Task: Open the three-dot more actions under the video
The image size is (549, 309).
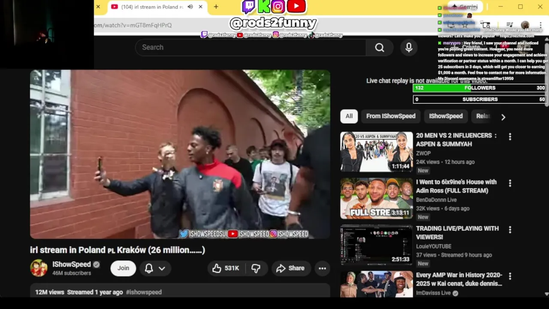Action: tap(323, 268)
